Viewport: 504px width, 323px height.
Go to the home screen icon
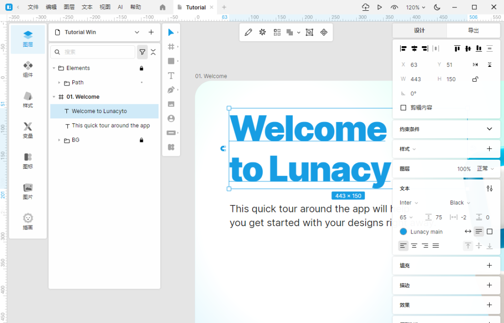[x=162, y=7]
